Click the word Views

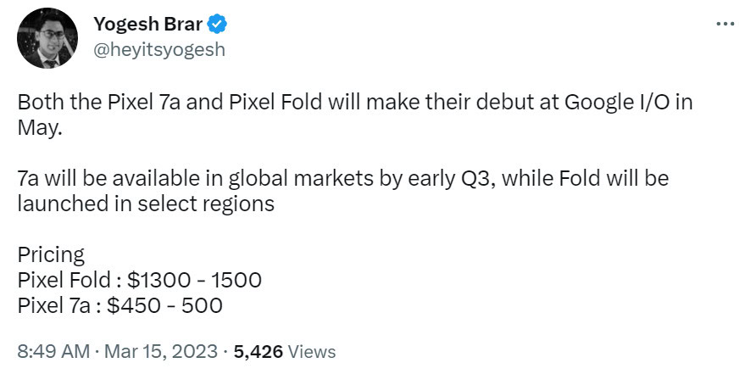(311, 351)
